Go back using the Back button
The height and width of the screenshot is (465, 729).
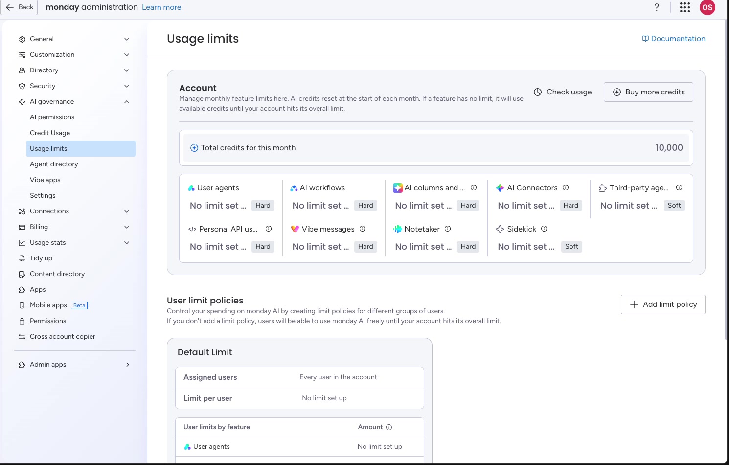point(20,7)
